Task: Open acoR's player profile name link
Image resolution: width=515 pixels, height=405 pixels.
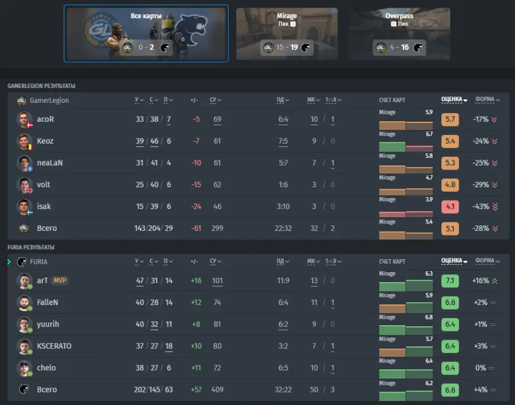Action: tap(45, 119)
